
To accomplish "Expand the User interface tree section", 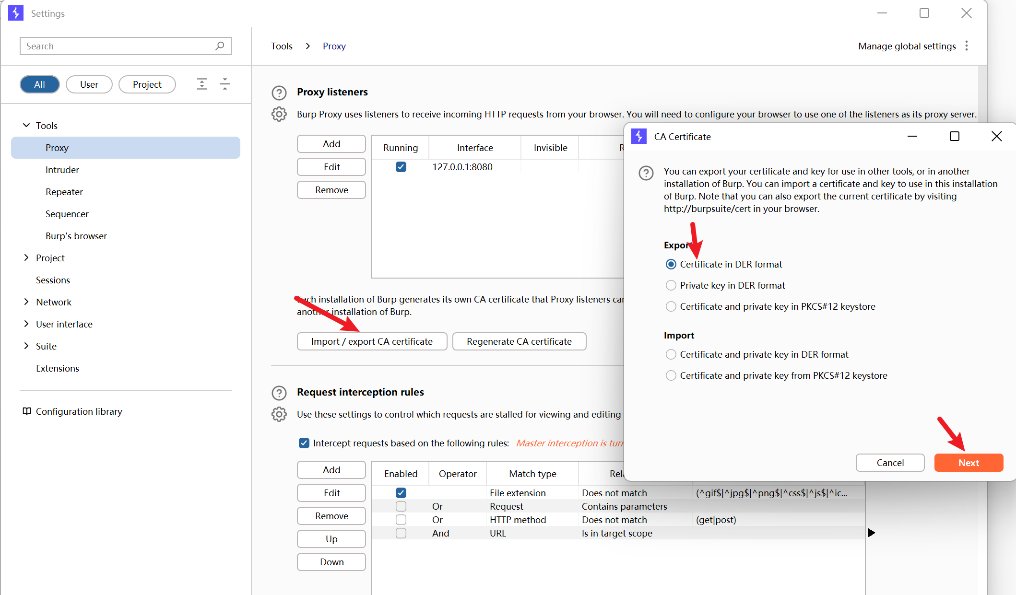I will pyautogui.click(x=26, y=324).
